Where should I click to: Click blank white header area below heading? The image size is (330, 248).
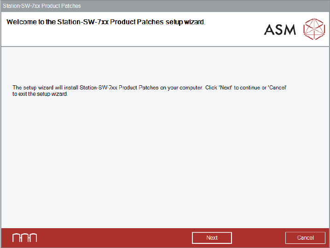115,38
